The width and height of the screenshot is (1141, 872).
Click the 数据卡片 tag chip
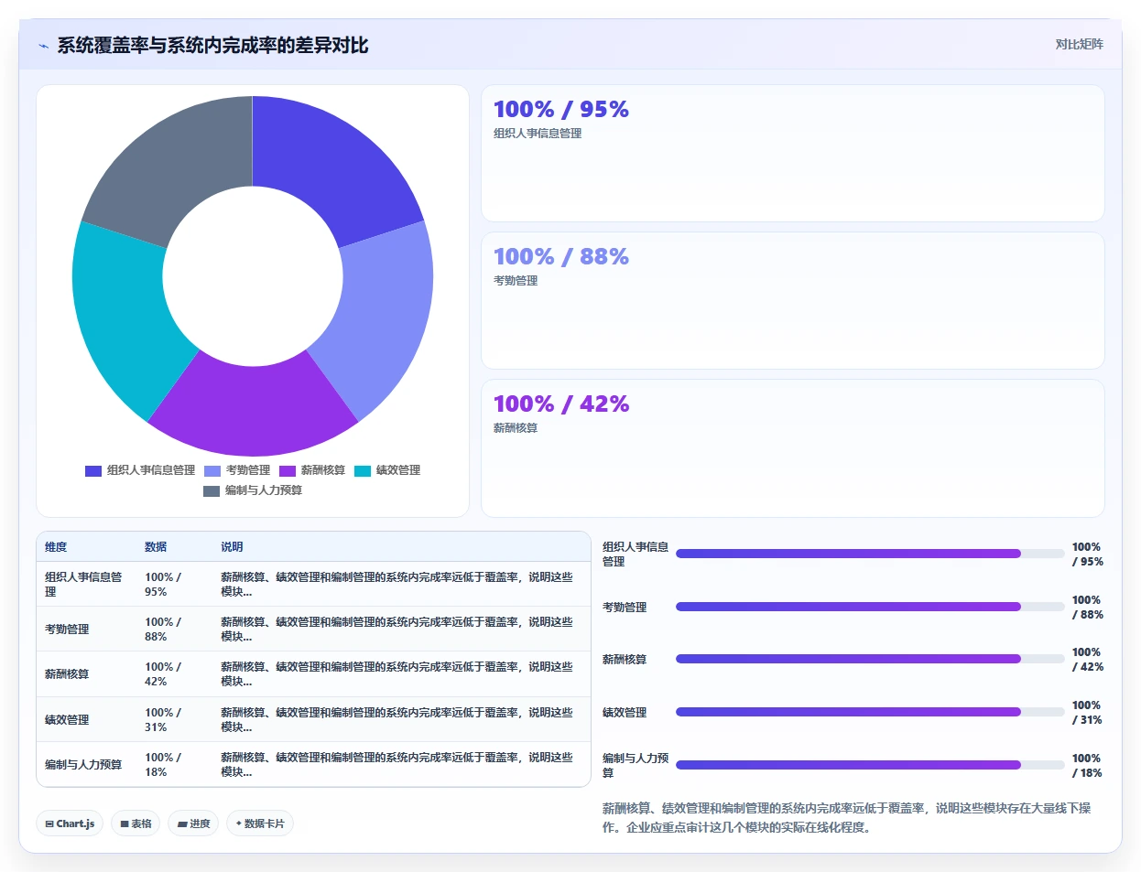(x=260, y=824)
